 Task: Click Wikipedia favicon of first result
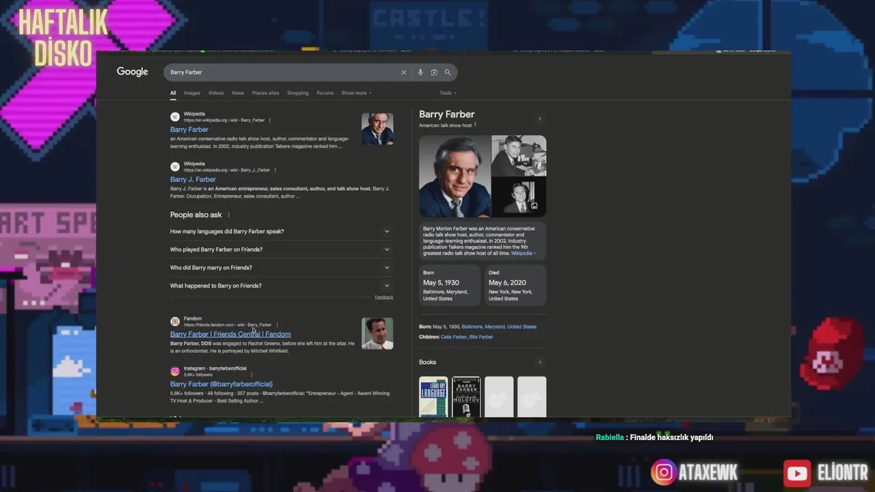tap(175, 117)
